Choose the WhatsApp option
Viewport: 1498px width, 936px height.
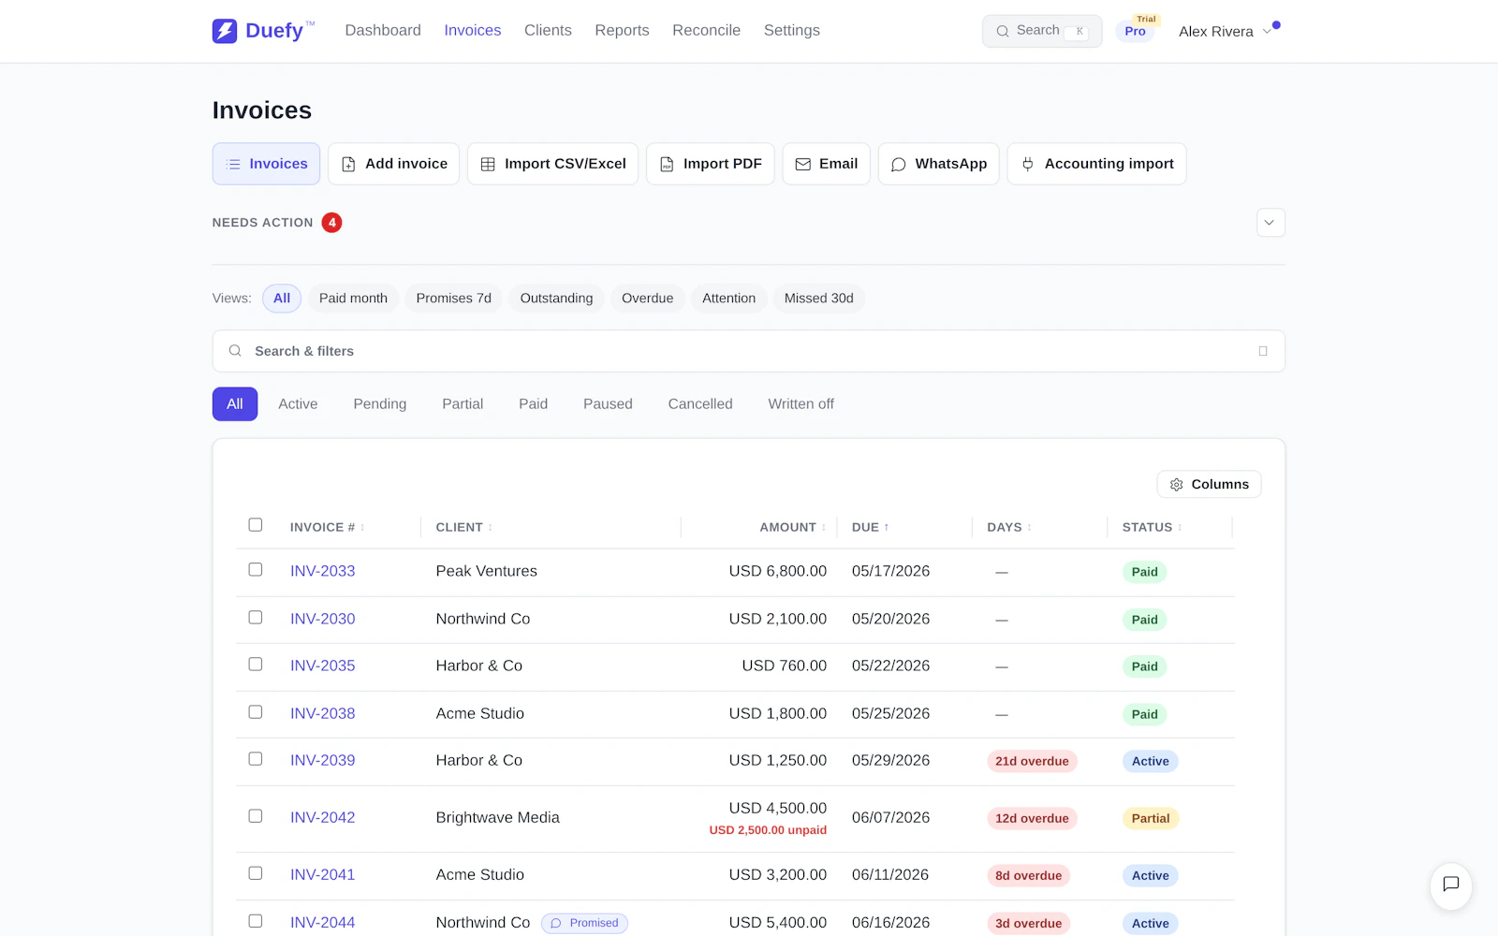[x=938, y=164]
